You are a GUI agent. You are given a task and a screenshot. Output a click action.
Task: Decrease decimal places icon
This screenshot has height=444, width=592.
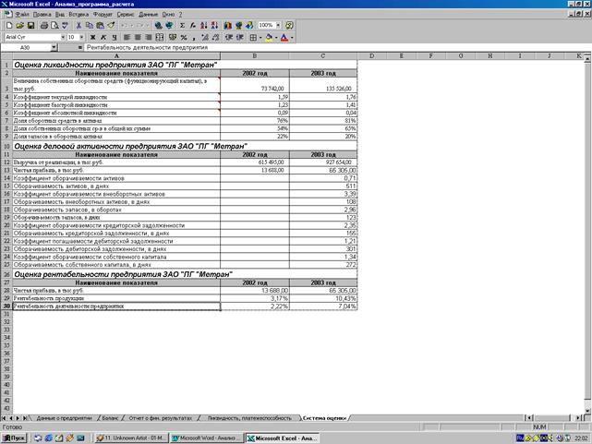pyautogui.click(x=215, y=37)
